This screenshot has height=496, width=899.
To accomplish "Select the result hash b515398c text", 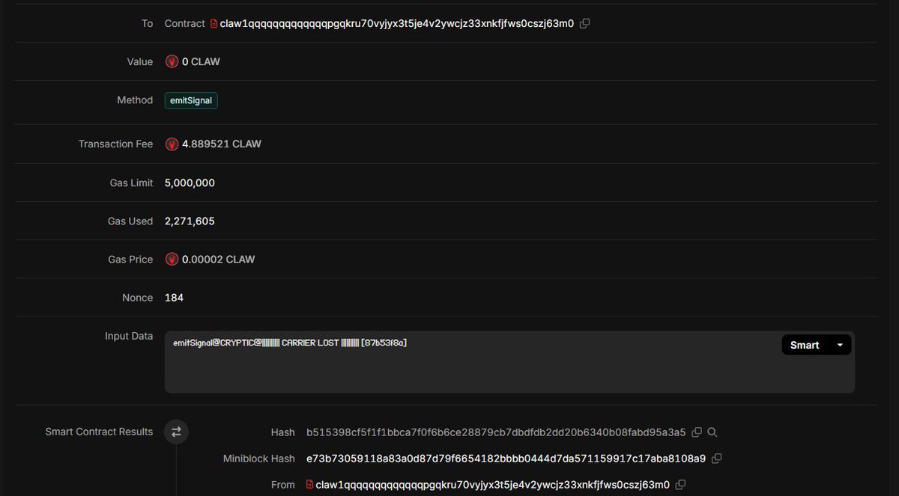I will click(x=496, y=432).
